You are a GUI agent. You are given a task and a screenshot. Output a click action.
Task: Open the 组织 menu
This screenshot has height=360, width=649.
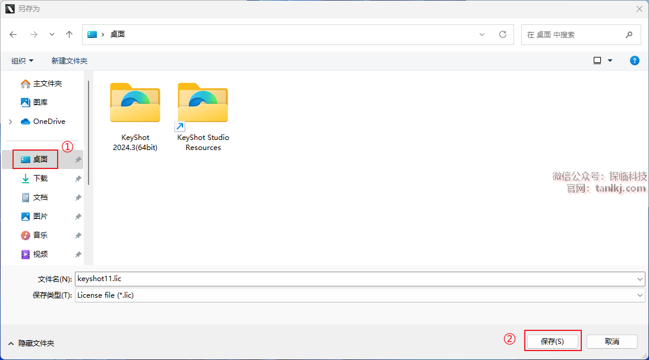[x=23, y=60]
